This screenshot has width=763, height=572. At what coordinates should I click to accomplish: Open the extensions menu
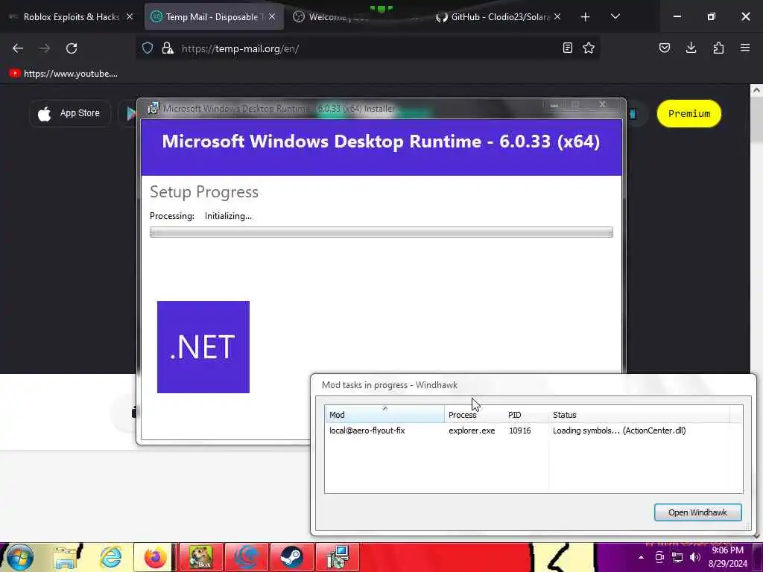718,48
